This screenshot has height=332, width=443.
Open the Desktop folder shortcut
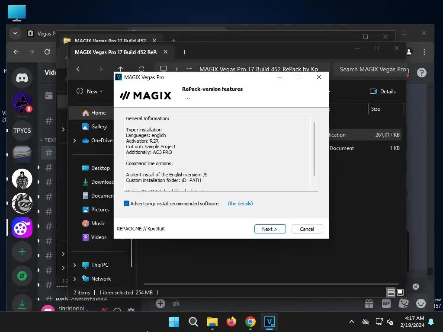click(x=96, y=168)
